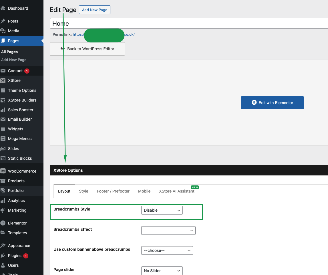Open the Media menu label
Image resolution: width=328 pixels, height=275 pixels.
(x=14, y=31)
